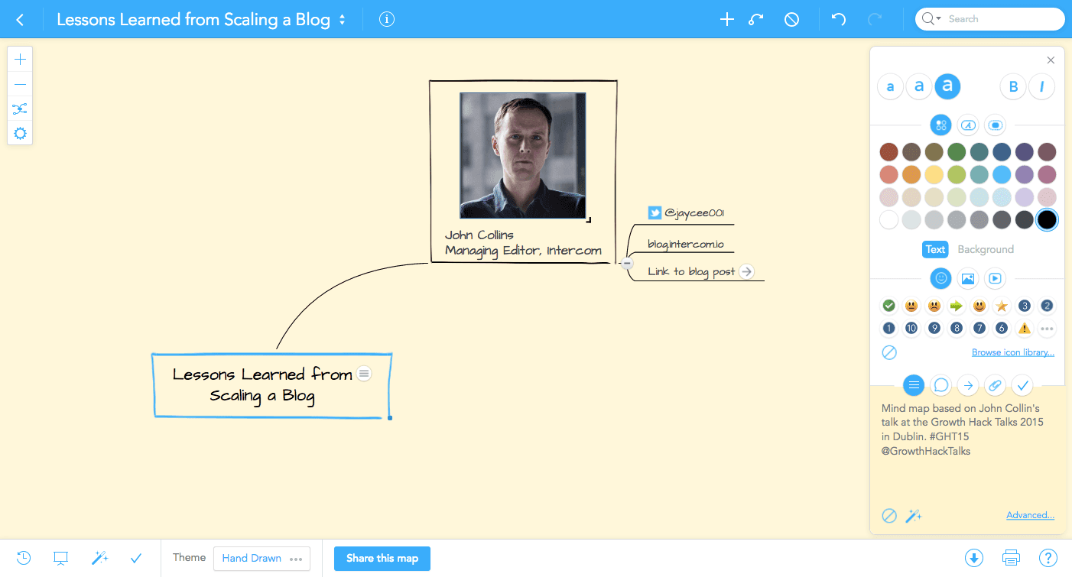Click the add new node plus icon in the top bar

pyautogui.click(x=727, y=20)
